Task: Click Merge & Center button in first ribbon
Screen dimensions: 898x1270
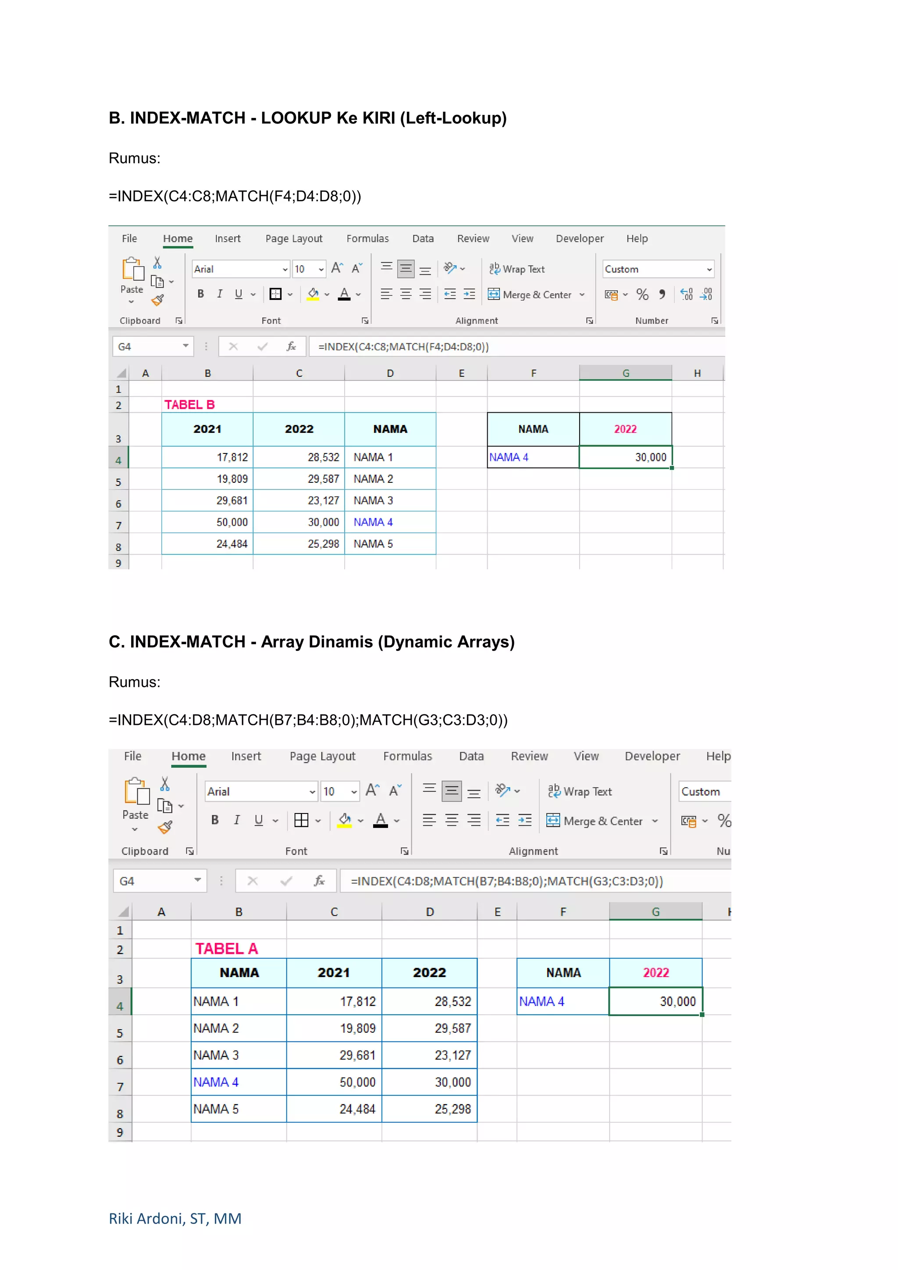Action: tap(530, 294)
